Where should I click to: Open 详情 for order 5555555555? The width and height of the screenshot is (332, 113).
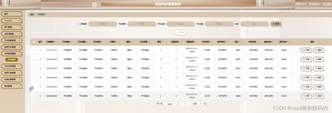pyautogui.click(x=306, y=87)
